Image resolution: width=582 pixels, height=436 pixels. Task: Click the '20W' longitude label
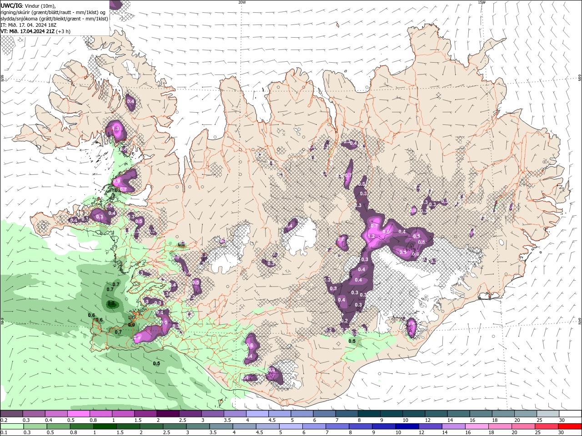coord(242,2)
